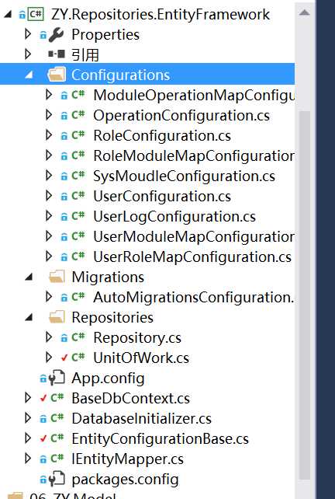Viewport: 335px width, 499px height.
Task: Select the Repositories folder label
Action: [112, 318]
